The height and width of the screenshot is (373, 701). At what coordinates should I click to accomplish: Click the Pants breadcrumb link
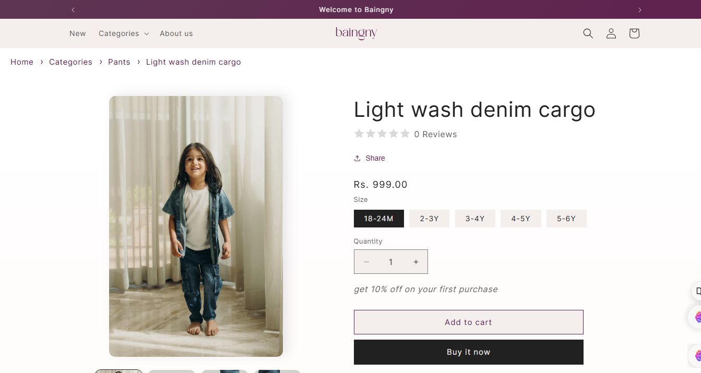119,62
